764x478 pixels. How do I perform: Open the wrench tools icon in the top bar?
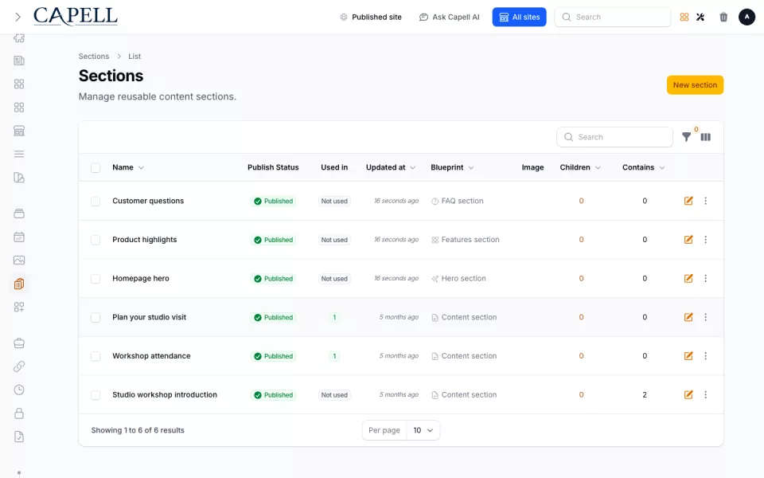point(700,17)
